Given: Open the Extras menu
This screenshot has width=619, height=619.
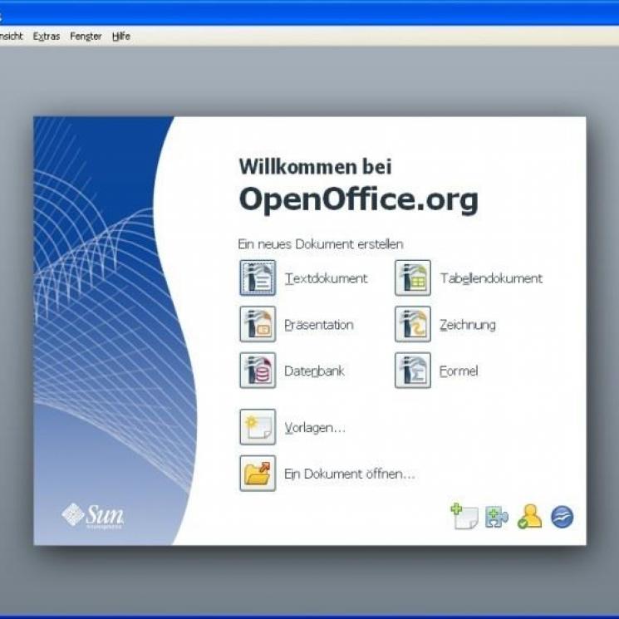Looking at the screenshot, I should (x=47, y=37).
